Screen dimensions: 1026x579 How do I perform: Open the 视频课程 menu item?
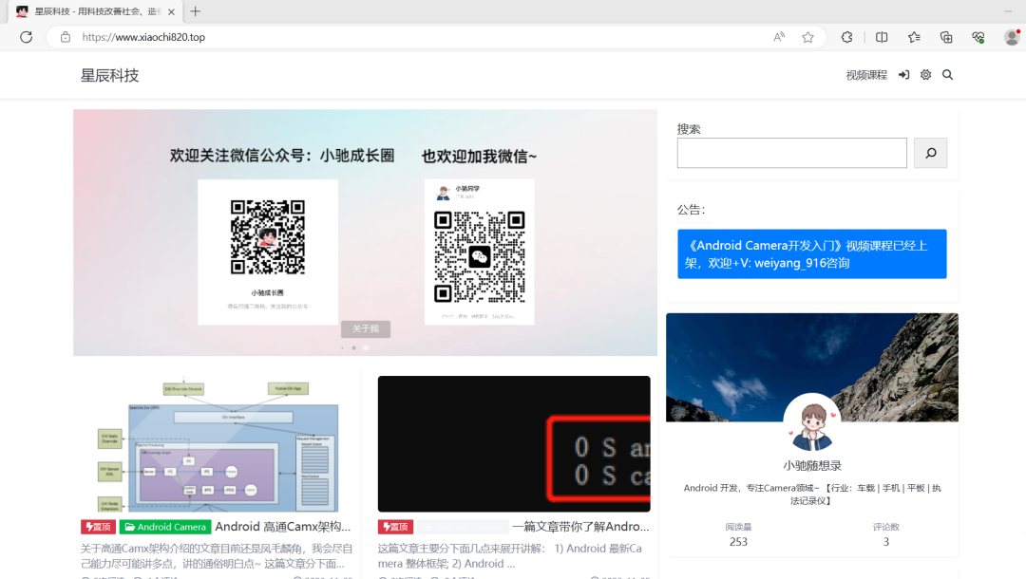click(x=866, y=75)
